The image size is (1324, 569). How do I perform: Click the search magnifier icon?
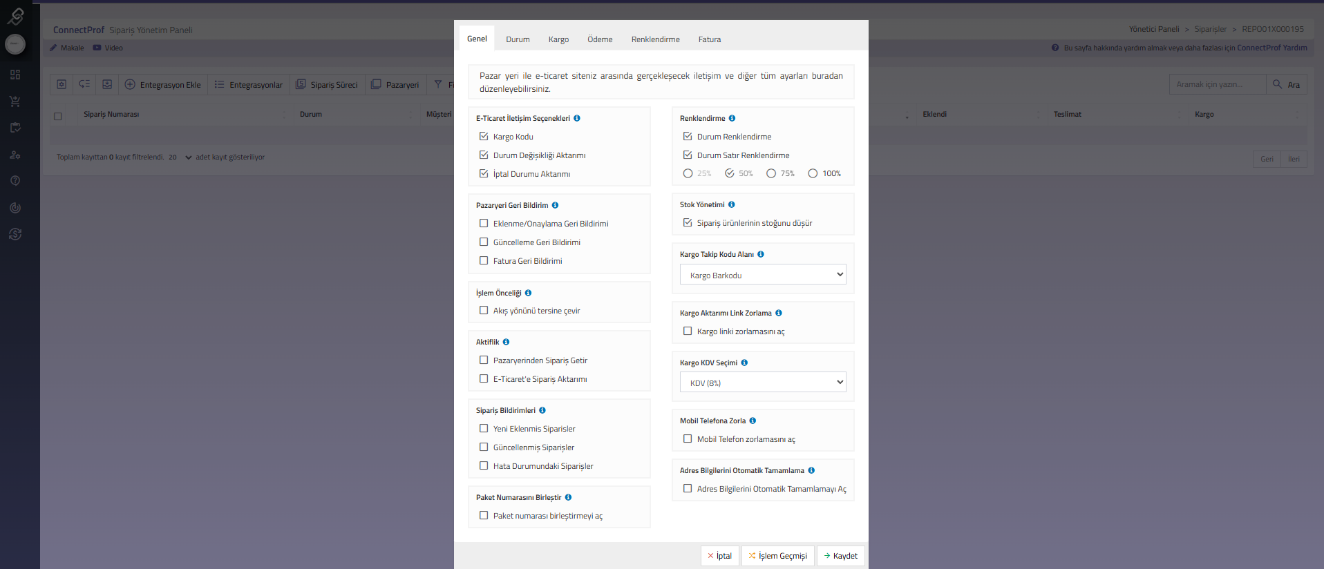point(1277,84)
